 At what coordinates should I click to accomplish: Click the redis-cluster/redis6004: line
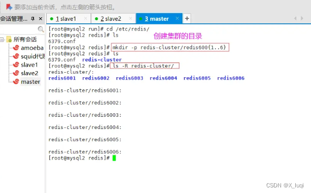85,127
